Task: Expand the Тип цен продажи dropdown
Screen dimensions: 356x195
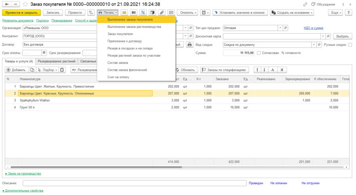Action: pos(280,28)
